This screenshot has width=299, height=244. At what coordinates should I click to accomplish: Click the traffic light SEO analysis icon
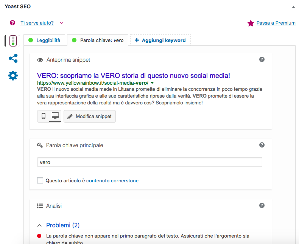point(13,41)
